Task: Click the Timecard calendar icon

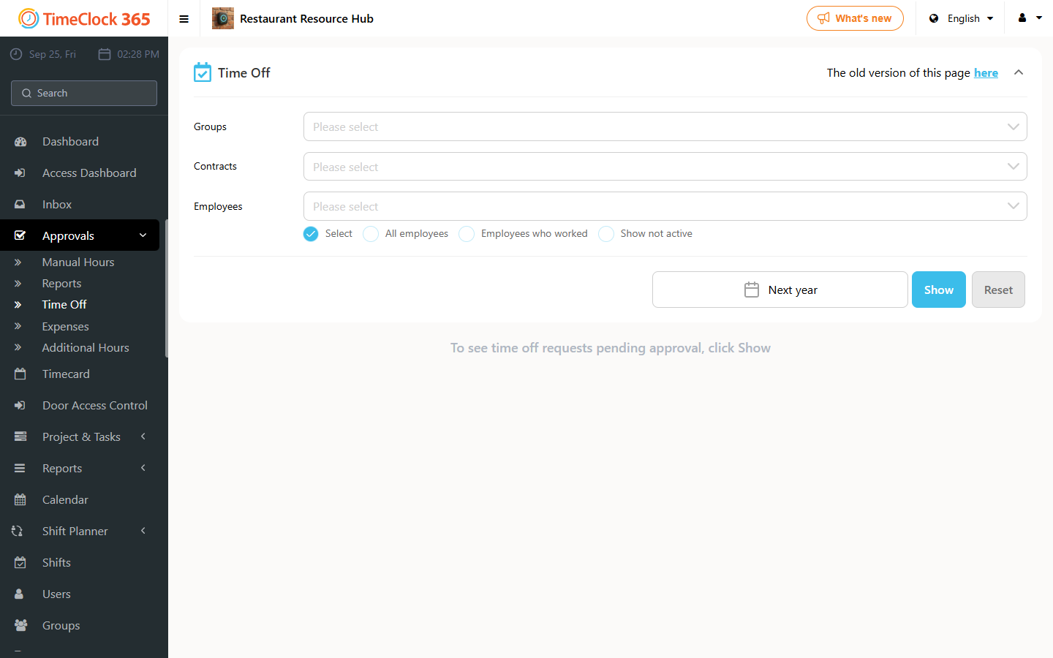Action: [20, 374]
